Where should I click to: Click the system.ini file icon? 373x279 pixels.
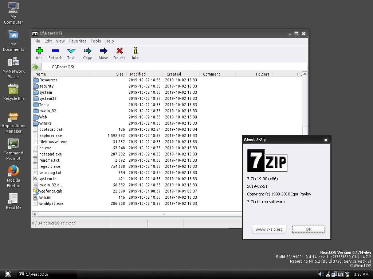[36, 179]
